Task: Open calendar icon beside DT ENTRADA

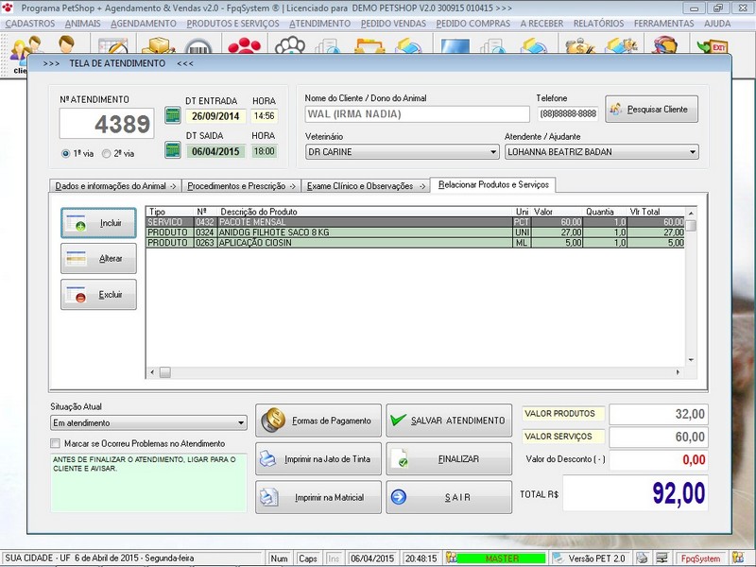Action: (x=172, y=115)
